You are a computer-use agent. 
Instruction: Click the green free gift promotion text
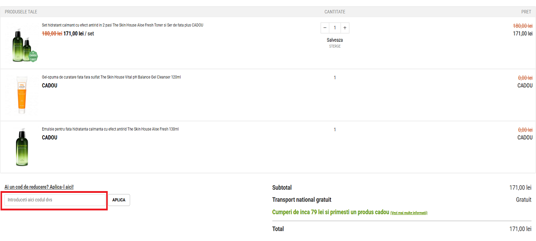pyautogui.click(x=331, y=212)
